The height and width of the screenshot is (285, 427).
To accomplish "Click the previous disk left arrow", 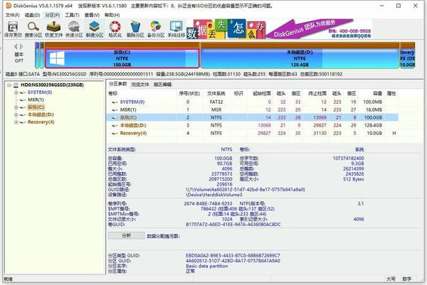I will pyautogui.click(x=16, y=46).
